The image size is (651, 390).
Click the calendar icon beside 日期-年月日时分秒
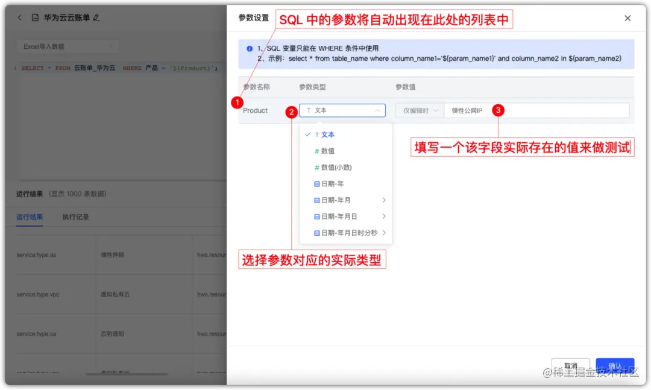point(317,233)
